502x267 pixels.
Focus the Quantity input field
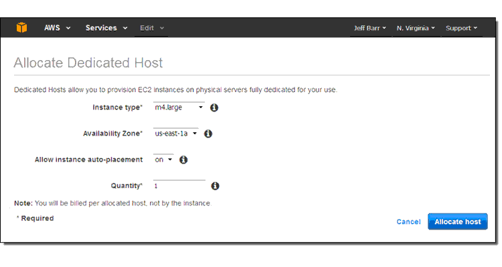179,186
